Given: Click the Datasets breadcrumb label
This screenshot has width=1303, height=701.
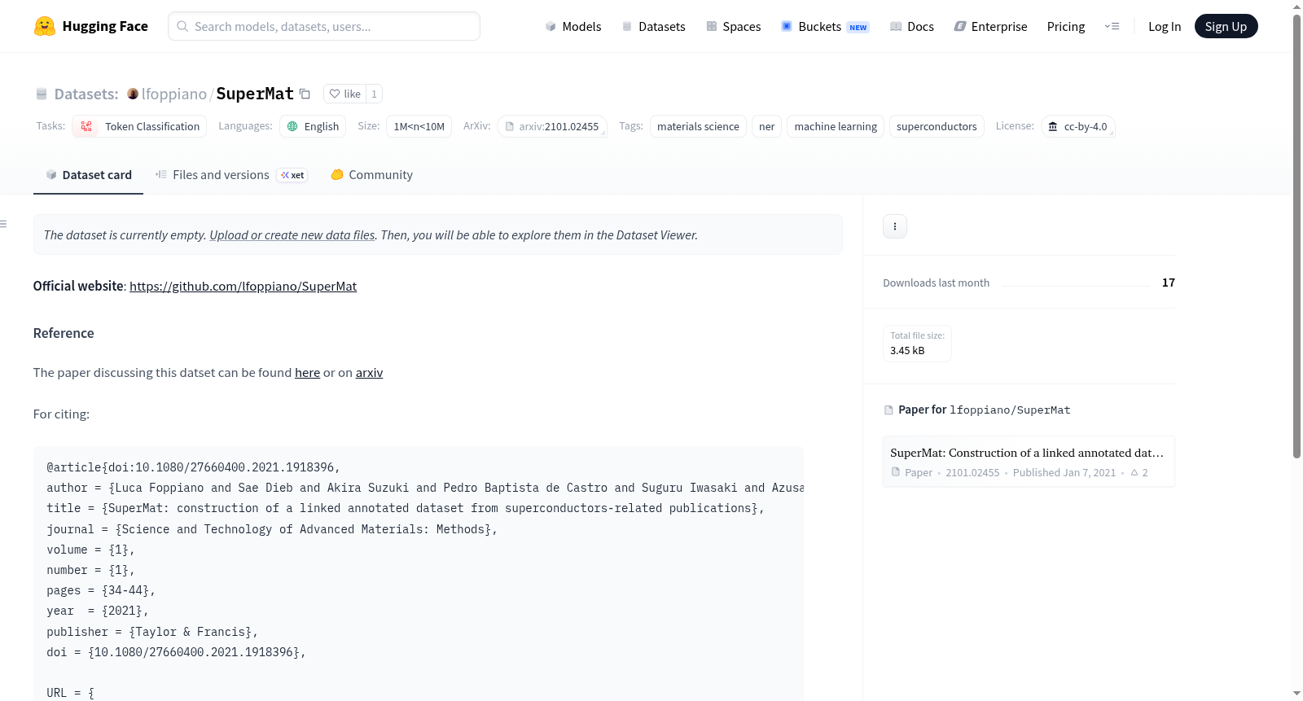Looking at the screenshot, I should point(86,94).
